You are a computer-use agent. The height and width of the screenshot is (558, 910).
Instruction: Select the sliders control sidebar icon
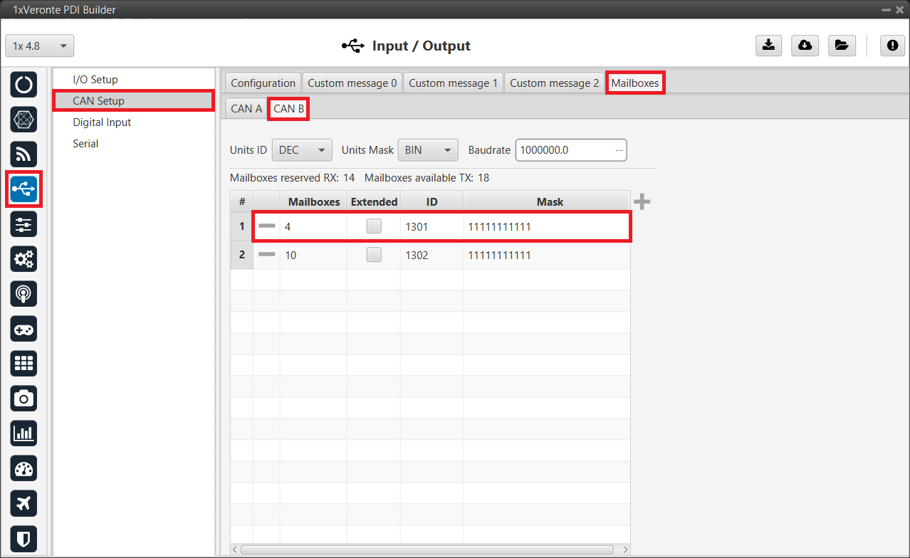click(23, 224)
